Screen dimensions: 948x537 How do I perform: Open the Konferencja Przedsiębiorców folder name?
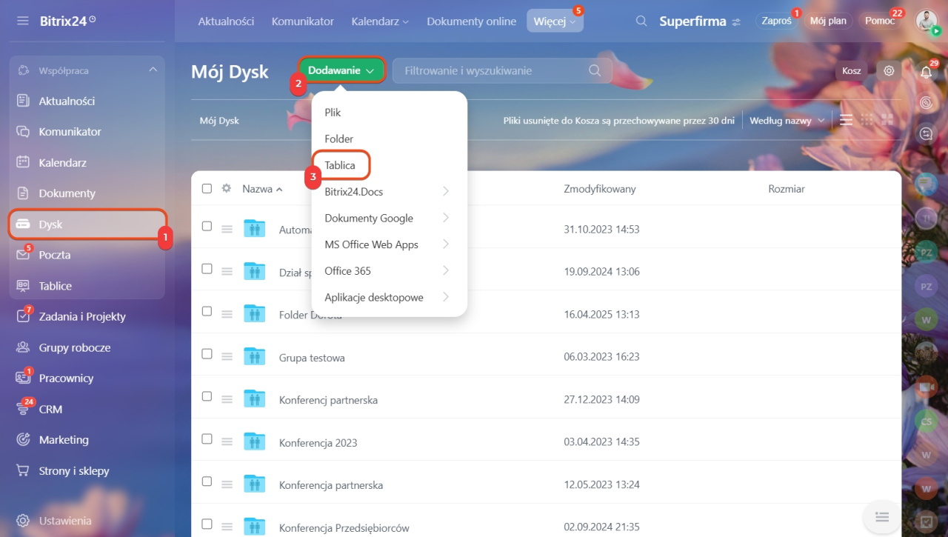point(344,528)
